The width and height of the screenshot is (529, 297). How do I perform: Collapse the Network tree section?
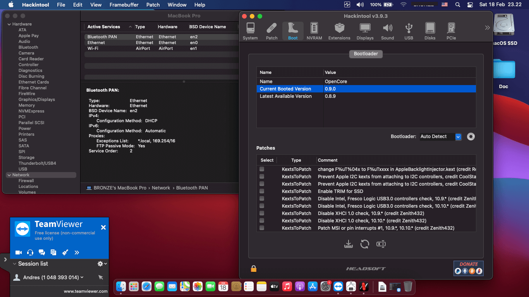click(9, 175)
